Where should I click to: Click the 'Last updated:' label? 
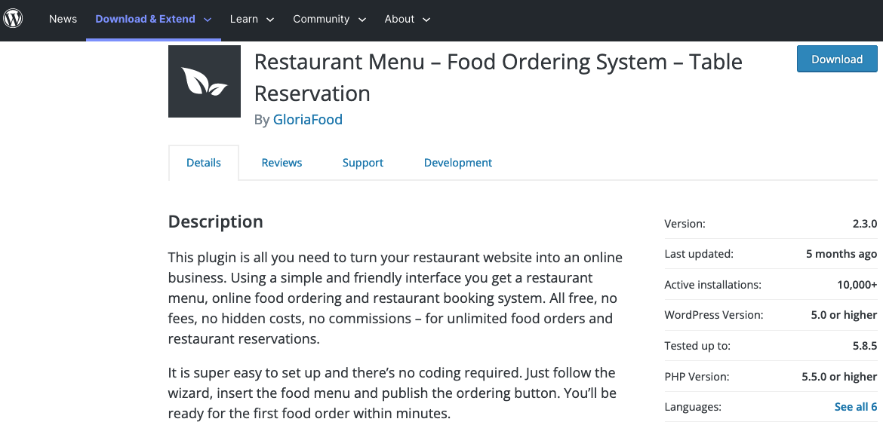tap(699, 254)
